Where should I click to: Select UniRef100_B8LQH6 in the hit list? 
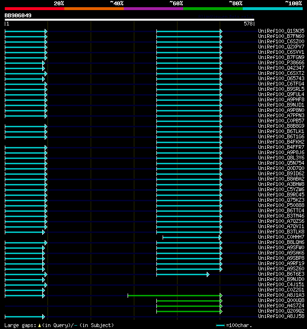tap(281, 242)
